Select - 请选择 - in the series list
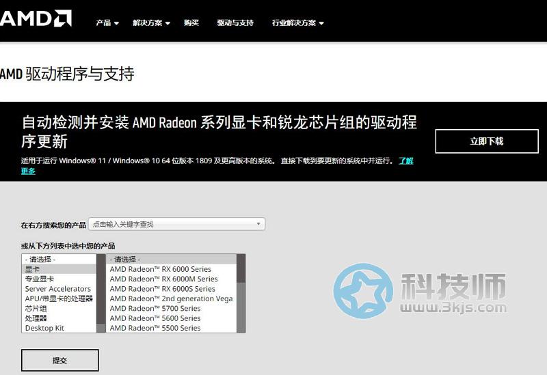The width and height of the screenshot is (547, 375). pyautogui.click(x=172, y=260)
